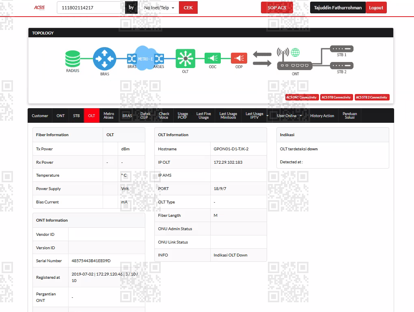Click the Registered at value 2019-07-02

(x=83, y=274)
